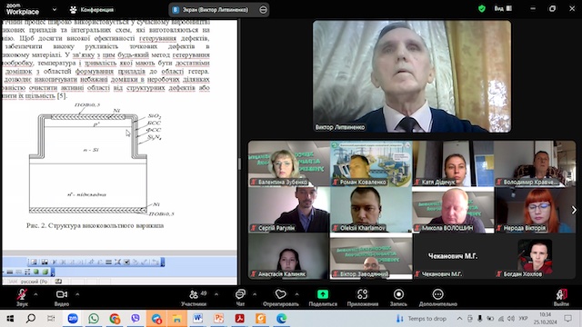Open the Приложения apps icon
The width and height of the screenshot is (582, 327).
[362, 294]
